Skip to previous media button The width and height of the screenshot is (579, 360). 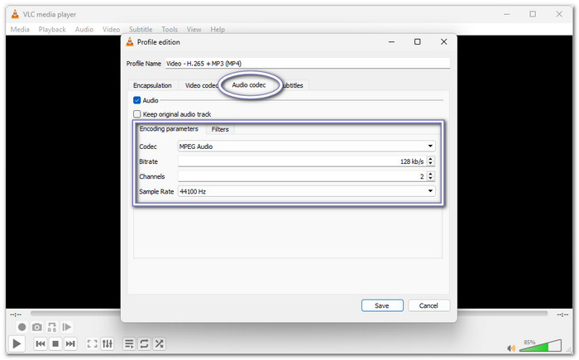[41, 343]
